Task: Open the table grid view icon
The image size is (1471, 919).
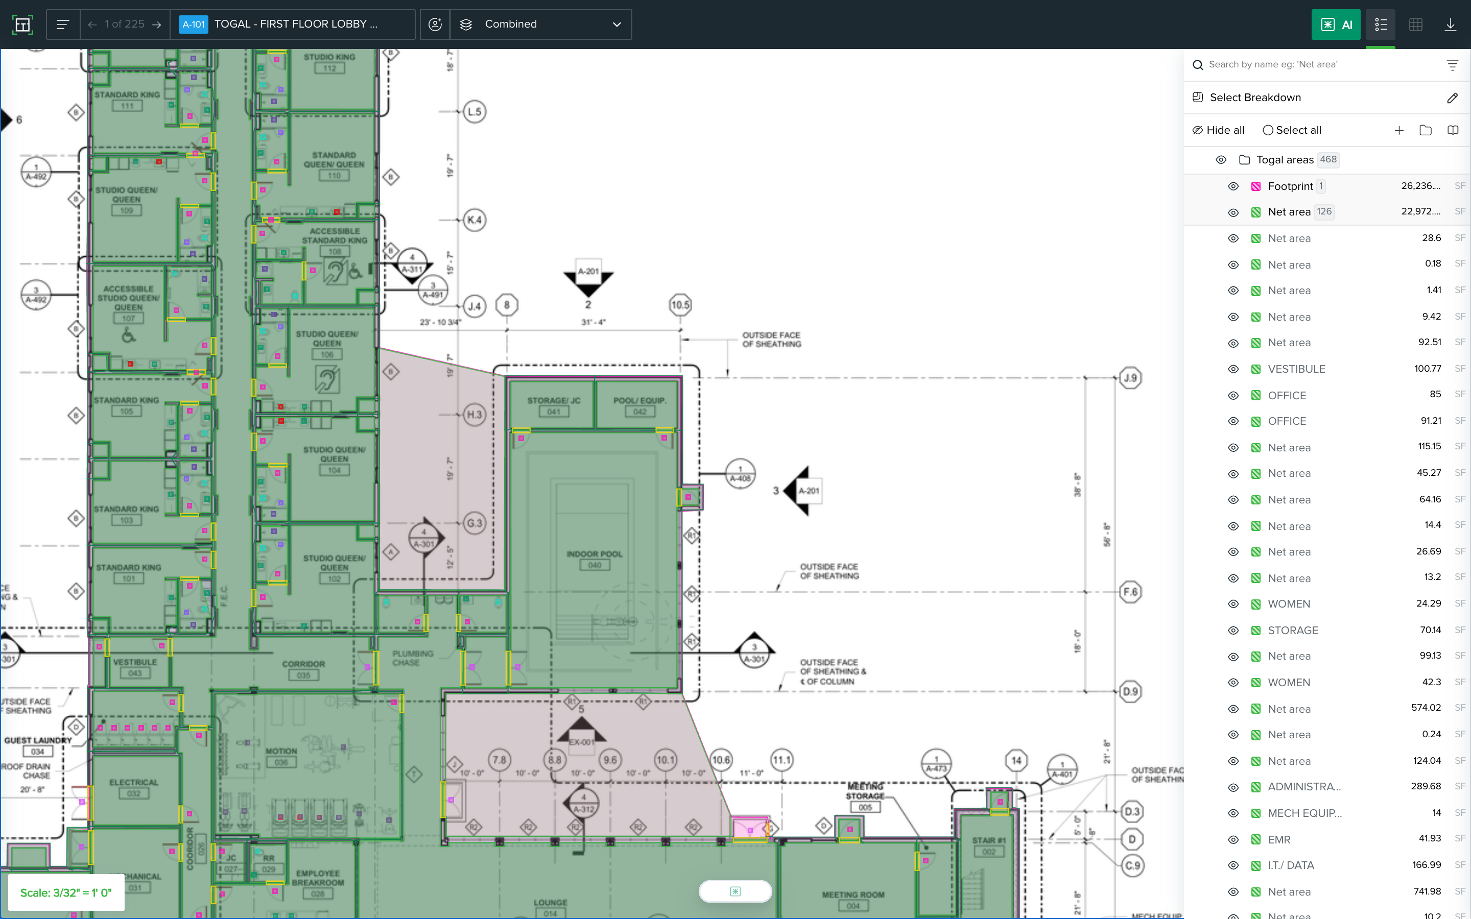Action: pyautogui.click(x=1416, y=25)
